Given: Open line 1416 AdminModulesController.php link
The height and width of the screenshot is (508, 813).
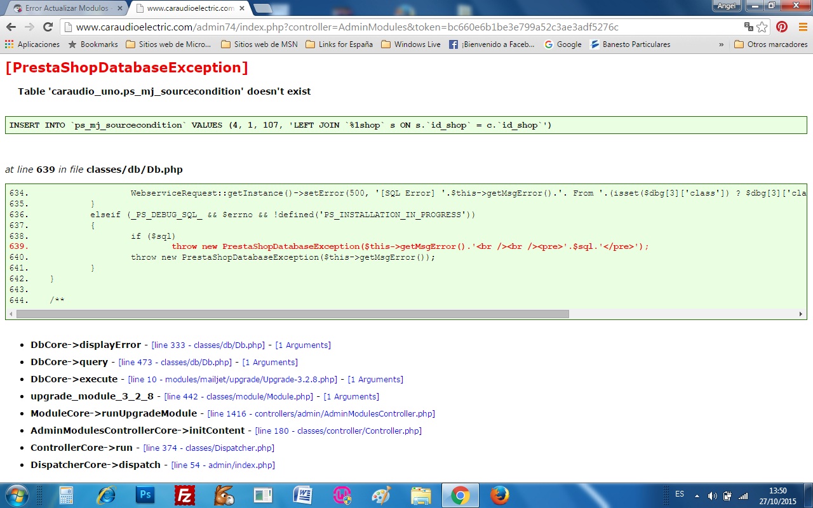Looking at the screenshot, I should [x=321, y=413].
